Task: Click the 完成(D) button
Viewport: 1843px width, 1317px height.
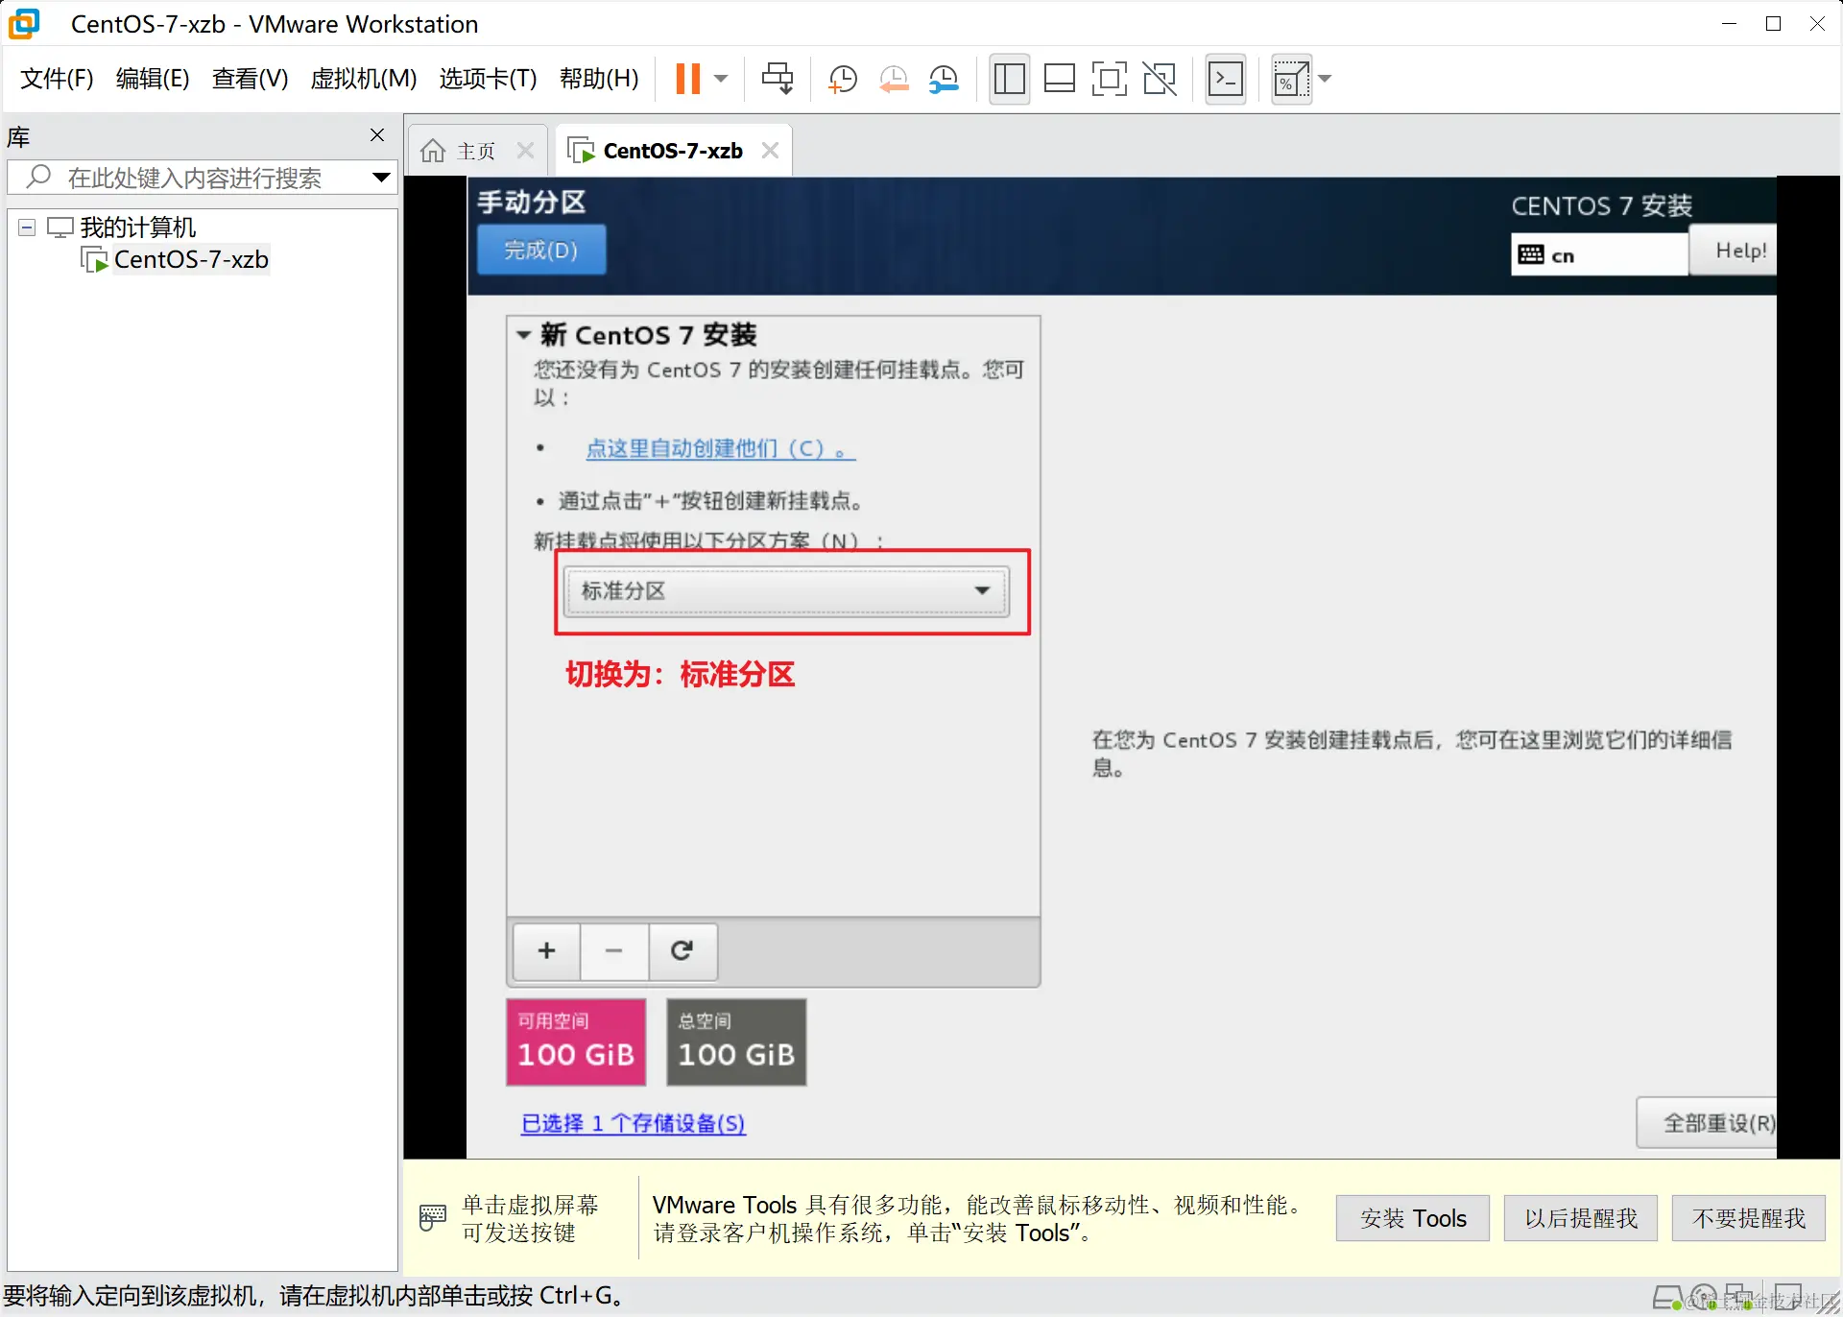Action: (541, 251)
